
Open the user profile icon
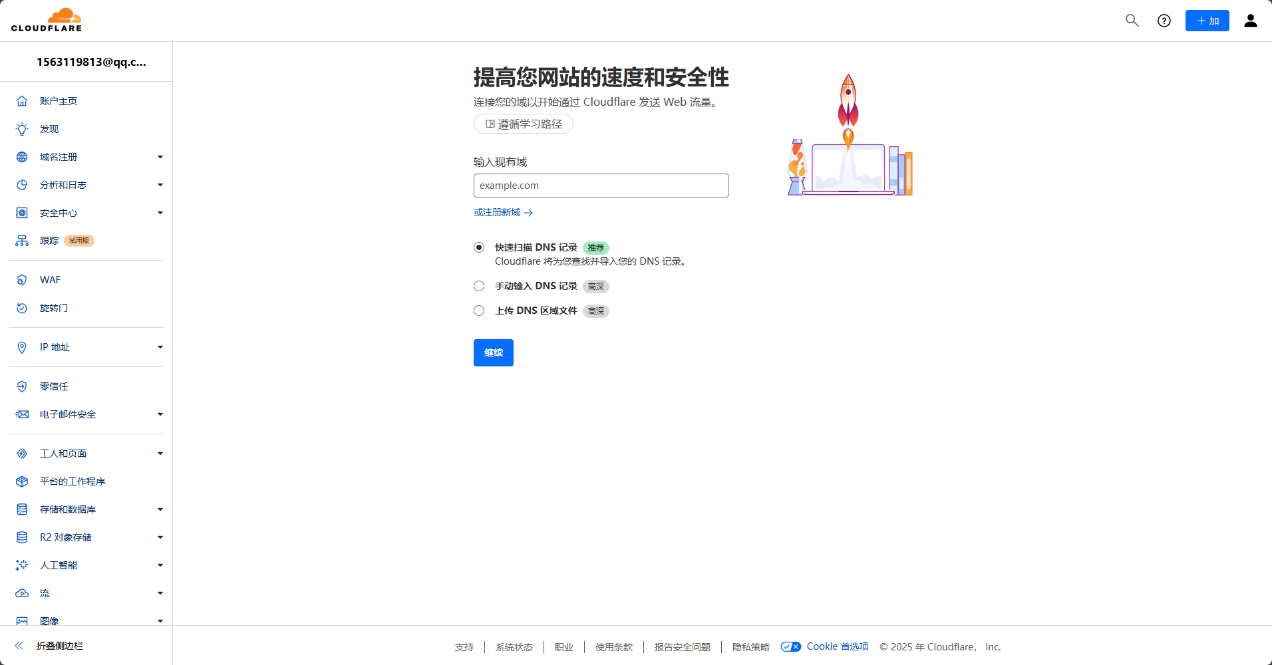(x=1251, y=21)
